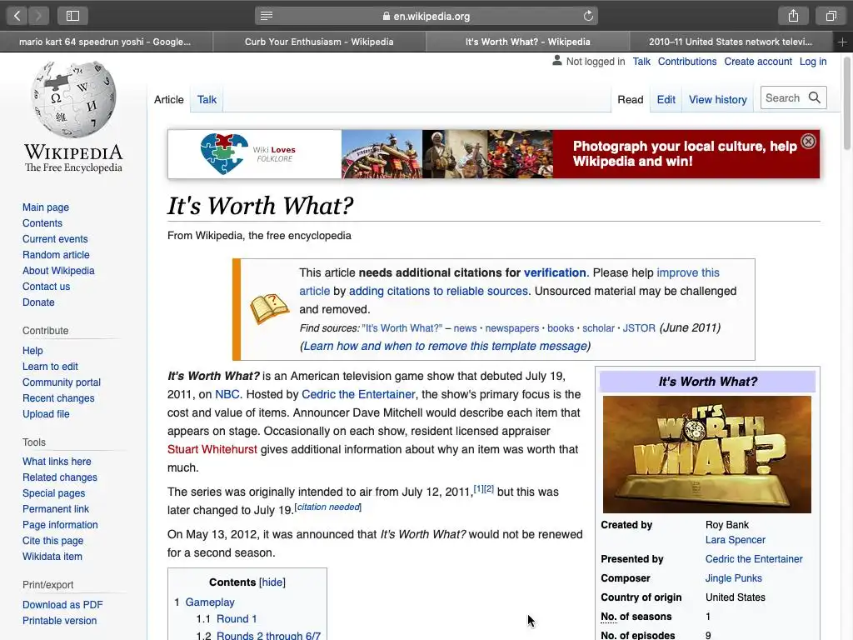Open the It's Worth What? logo image
Screen dimensions: 853x640
pyautogui.click(x=706, y=454)
